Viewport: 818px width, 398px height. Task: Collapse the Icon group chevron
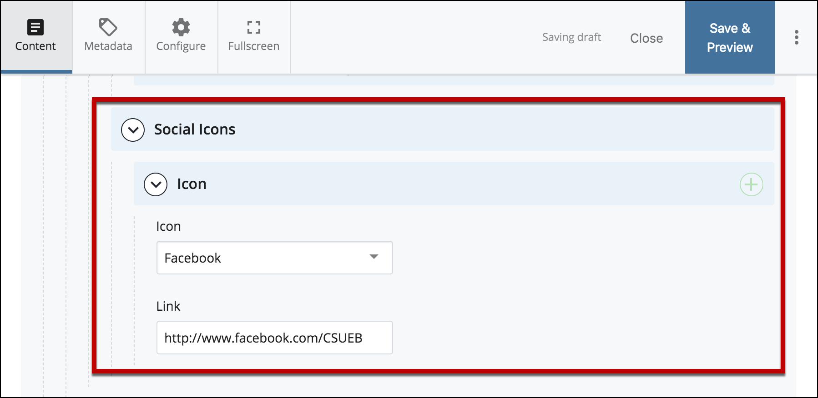[x=156, y=184]
